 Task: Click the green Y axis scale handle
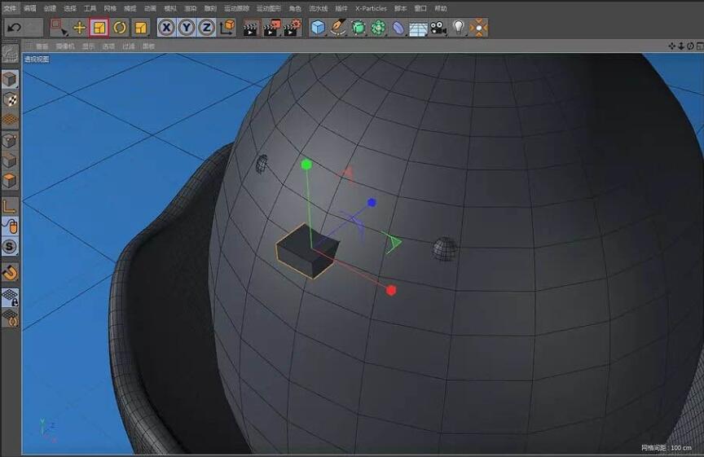(x=306, y=165)
